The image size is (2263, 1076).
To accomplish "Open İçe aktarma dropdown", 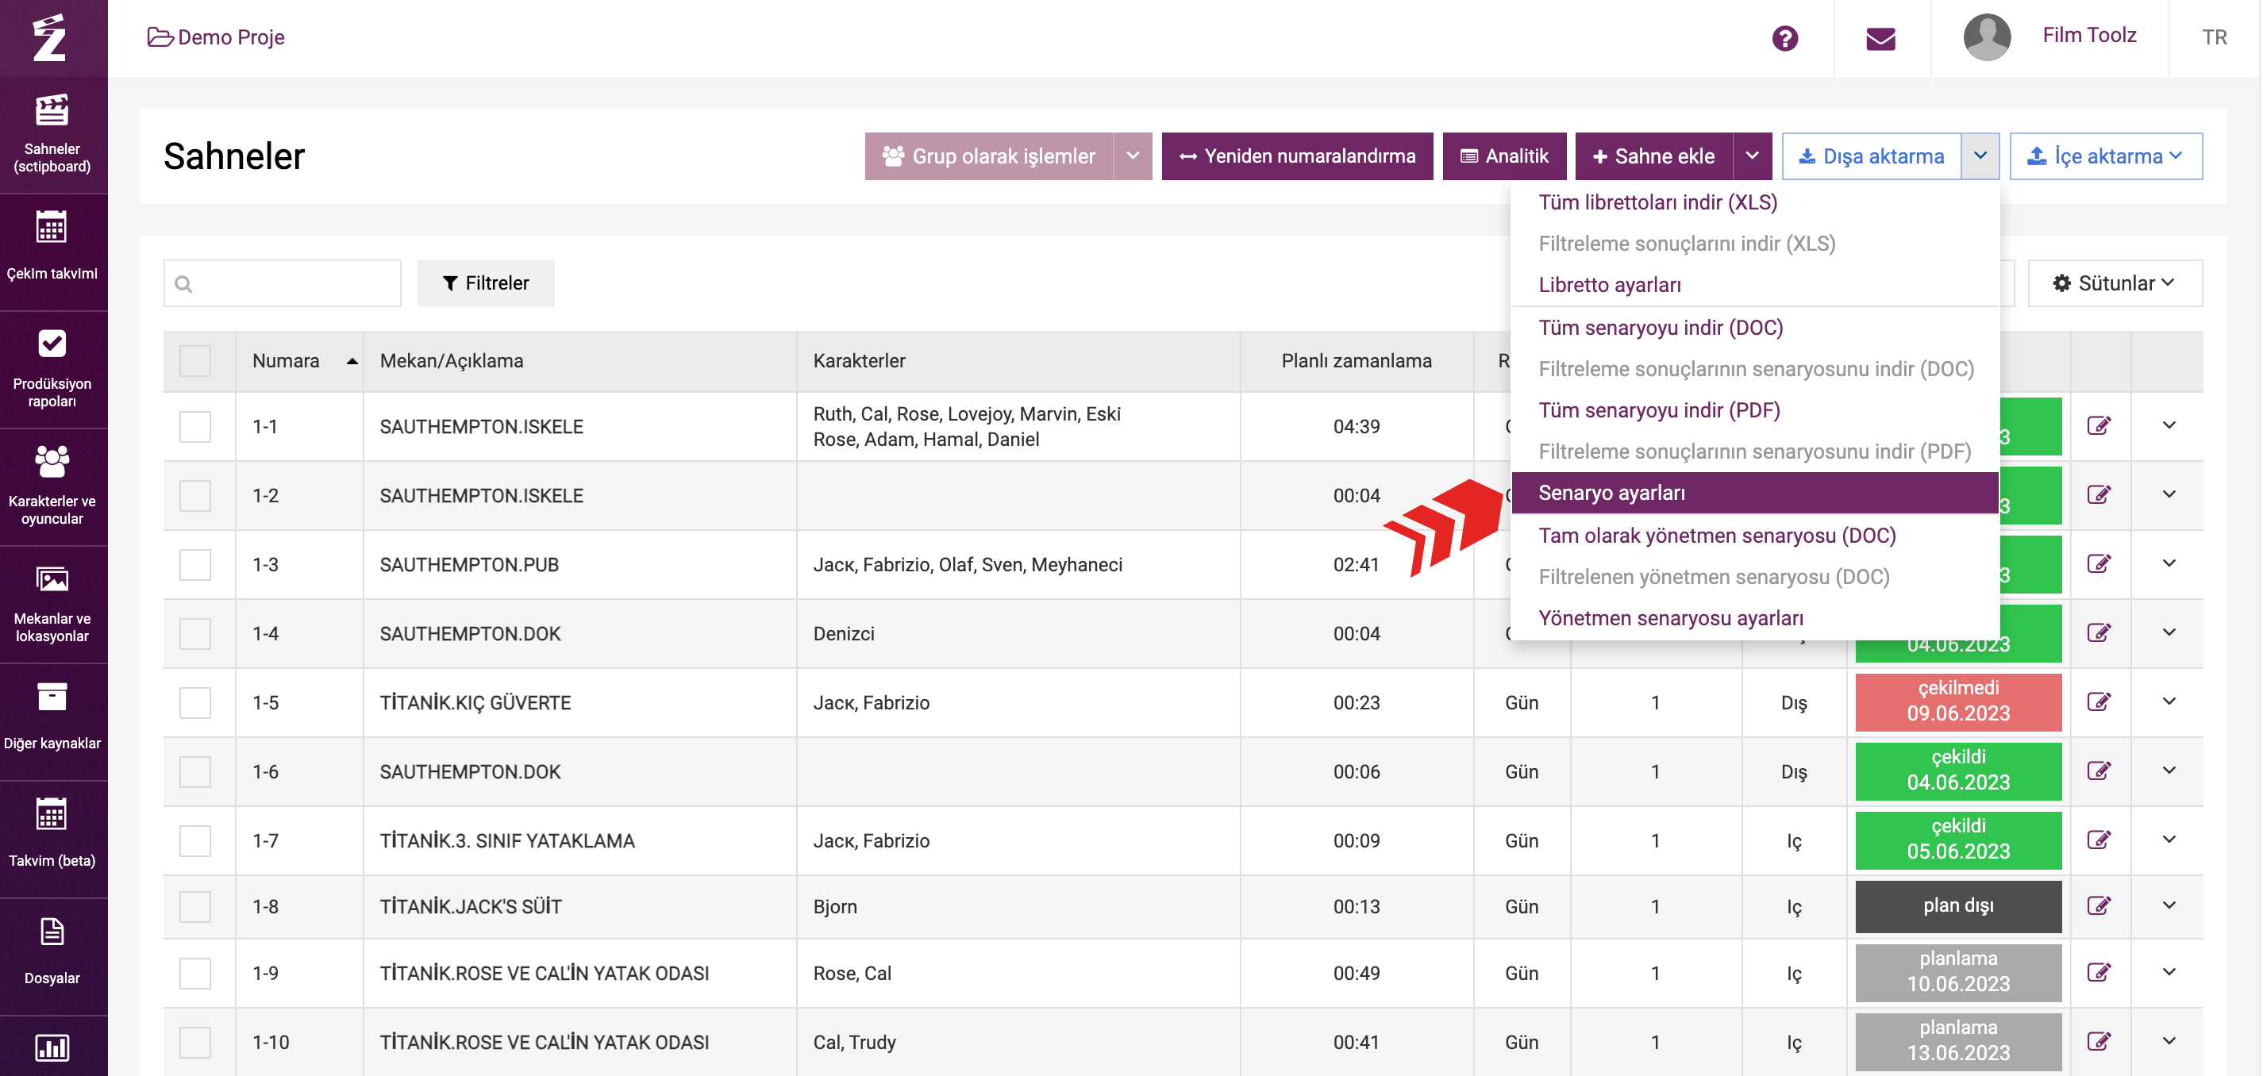I will click(x=2106, y=156).
